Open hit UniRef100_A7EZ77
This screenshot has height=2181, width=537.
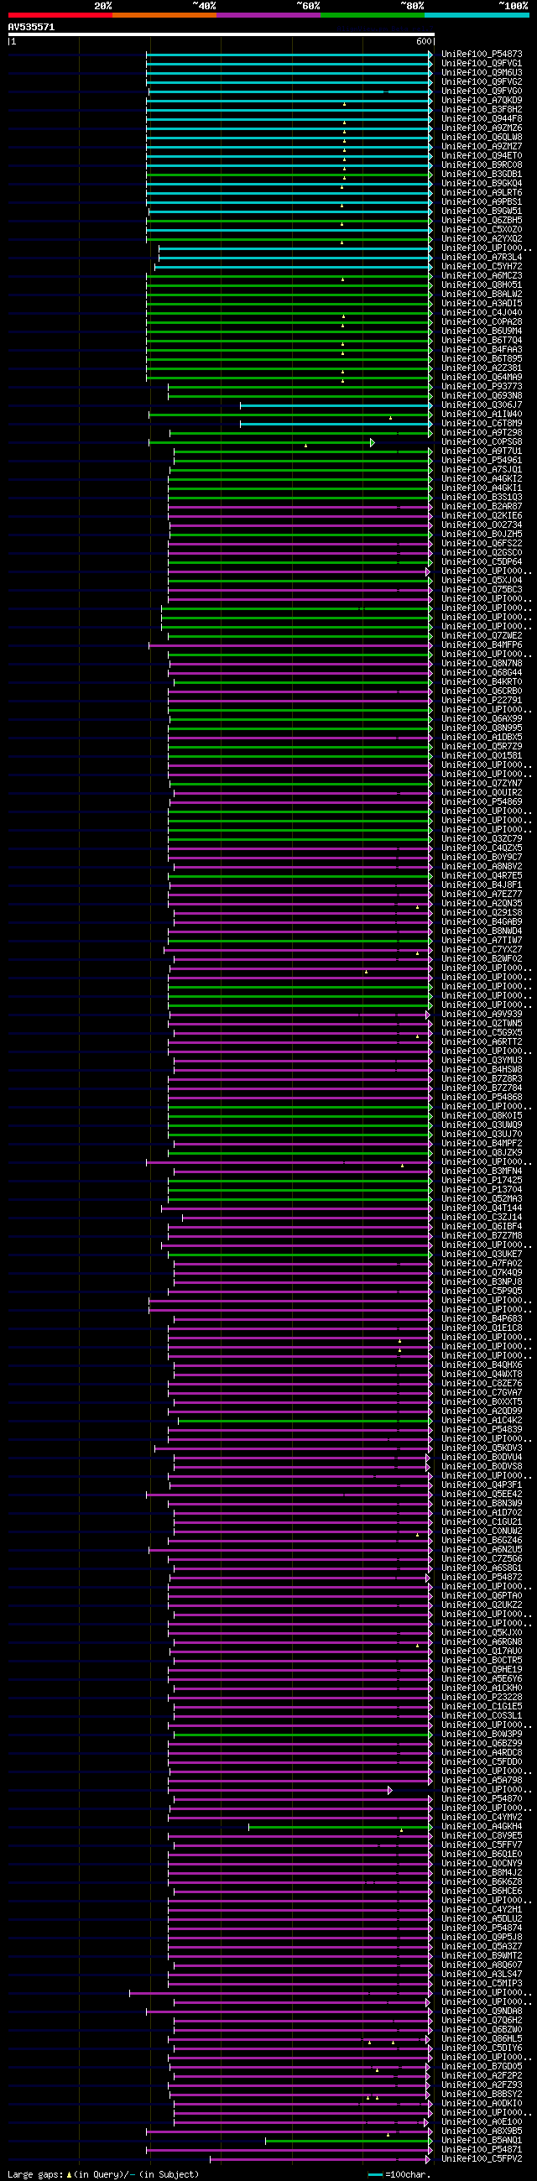pyautogui.click(x=481, y=894)
